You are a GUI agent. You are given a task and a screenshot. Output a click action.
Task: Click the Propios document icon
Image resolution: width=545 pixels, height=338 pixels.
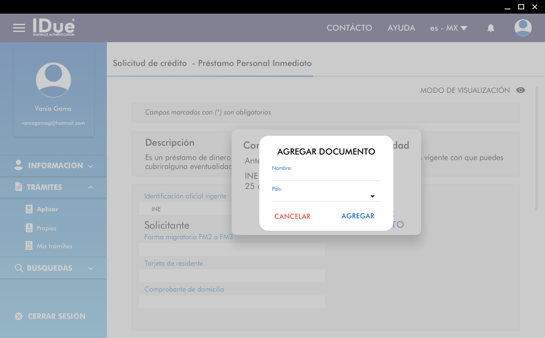pos(29,228)
